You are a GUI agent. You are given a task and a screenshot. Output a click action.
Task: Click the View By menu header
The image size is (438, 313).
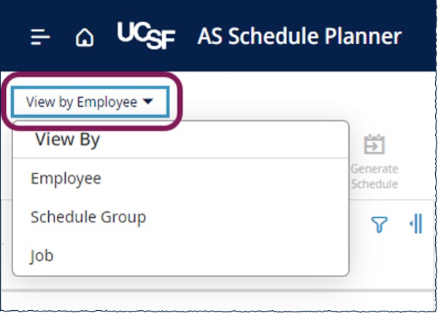click(x=68, y=139)
